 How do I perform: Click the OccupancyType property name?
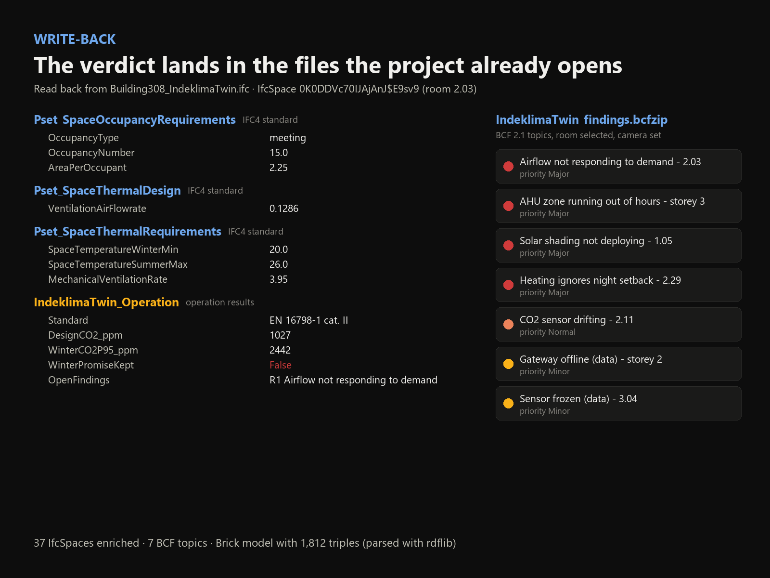(x=83, y=138)
